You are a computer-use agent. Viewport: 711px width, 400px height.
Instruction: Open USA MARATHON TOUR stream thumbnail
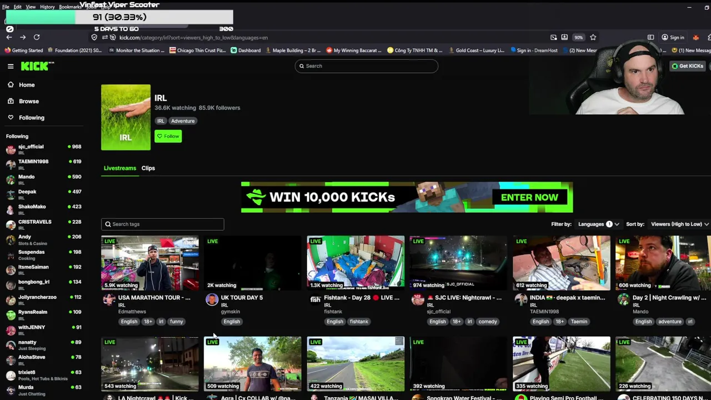tap(150, 263)
